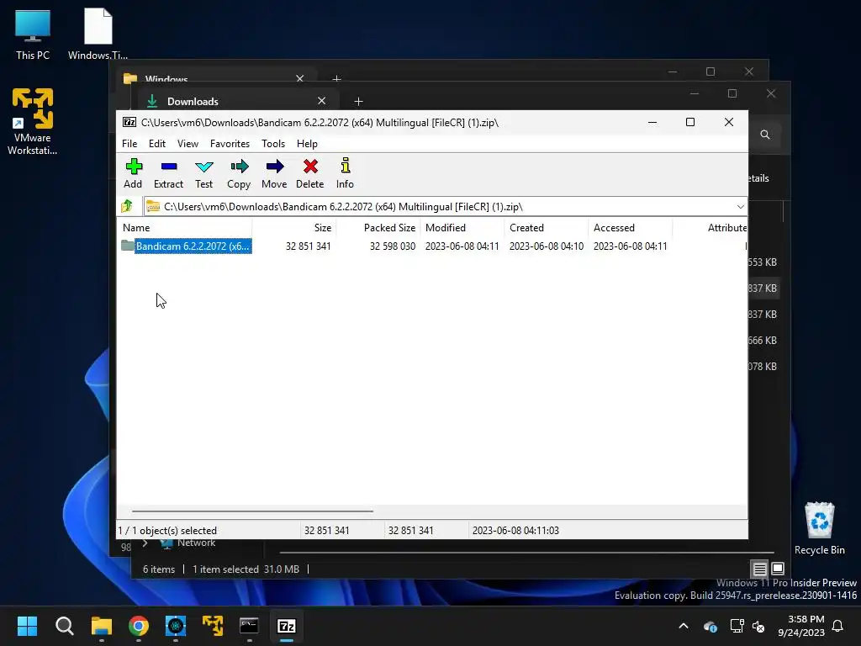The height and width of the screenshot is (646, 861).
Task: Open the command prompt taskbar icon
Action: [x=249, y=626]
